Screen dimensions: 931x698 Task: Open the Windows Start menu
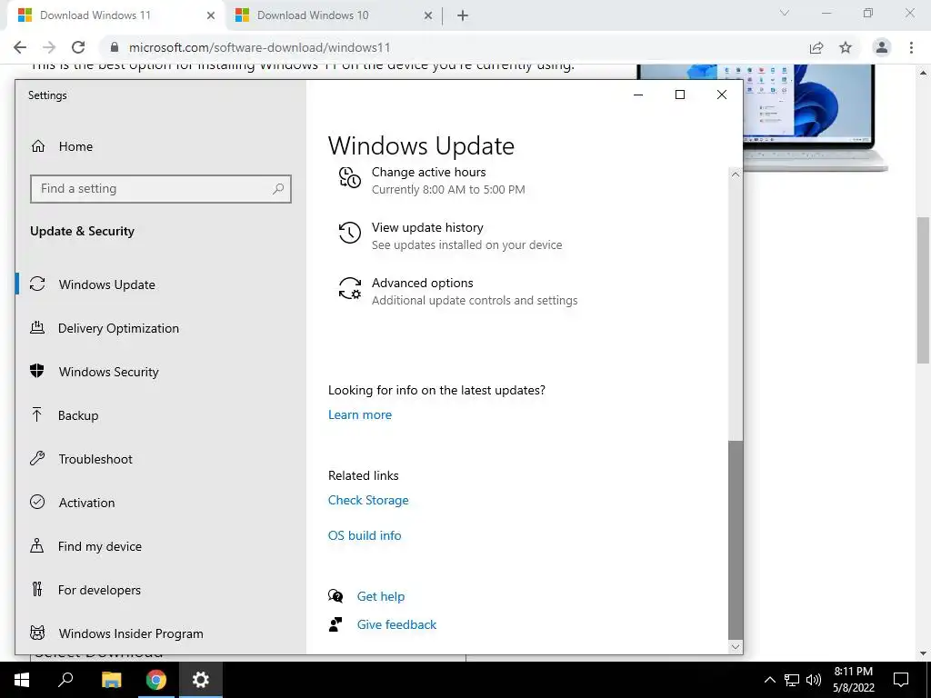[22, 680]
